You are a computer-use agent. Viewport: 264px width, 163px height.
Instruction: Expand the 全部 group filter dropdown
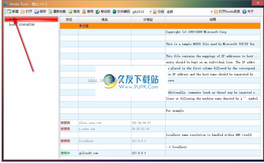[212, 12]
